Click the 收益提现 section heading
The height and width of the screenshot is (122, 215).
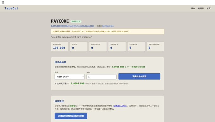pyautogui.click(x=59, y=101)
